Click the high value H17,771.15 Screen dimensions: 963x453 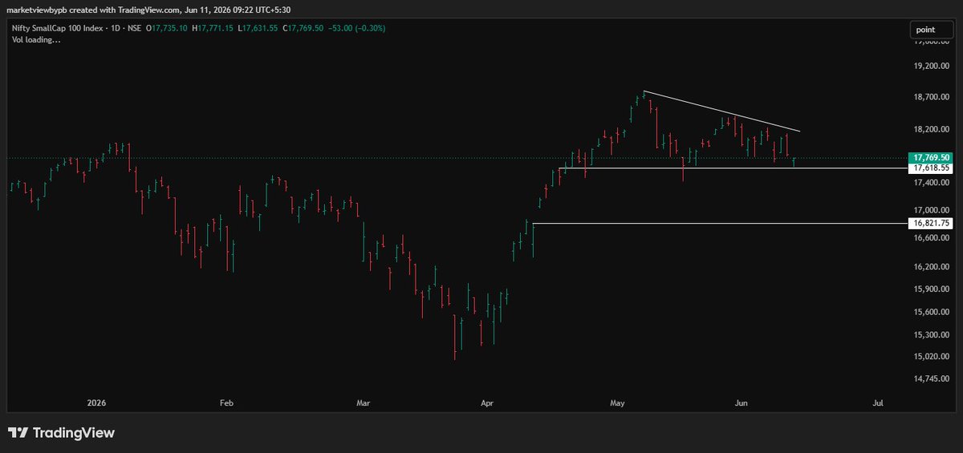click(x=212, y=28)
